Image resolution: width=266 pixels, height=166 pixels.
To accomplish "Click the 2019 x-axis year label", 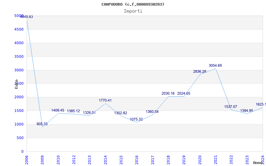I will (184, 160).
